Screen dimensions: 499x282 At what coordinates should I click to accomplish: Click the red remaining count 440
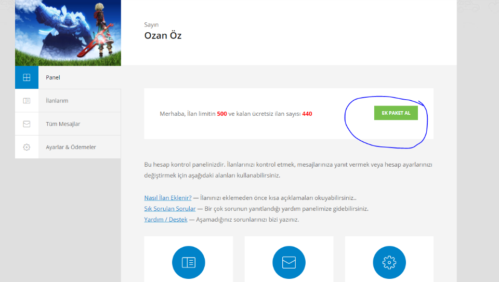(x=307, y=114)
